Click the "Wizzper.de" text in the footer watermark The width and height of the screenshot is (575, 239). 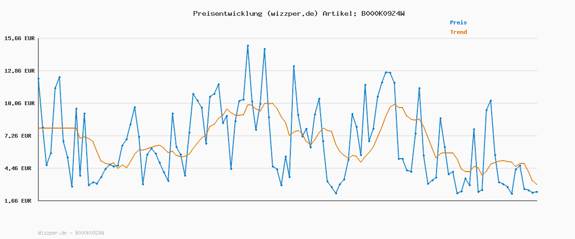[x=52, y=233]
